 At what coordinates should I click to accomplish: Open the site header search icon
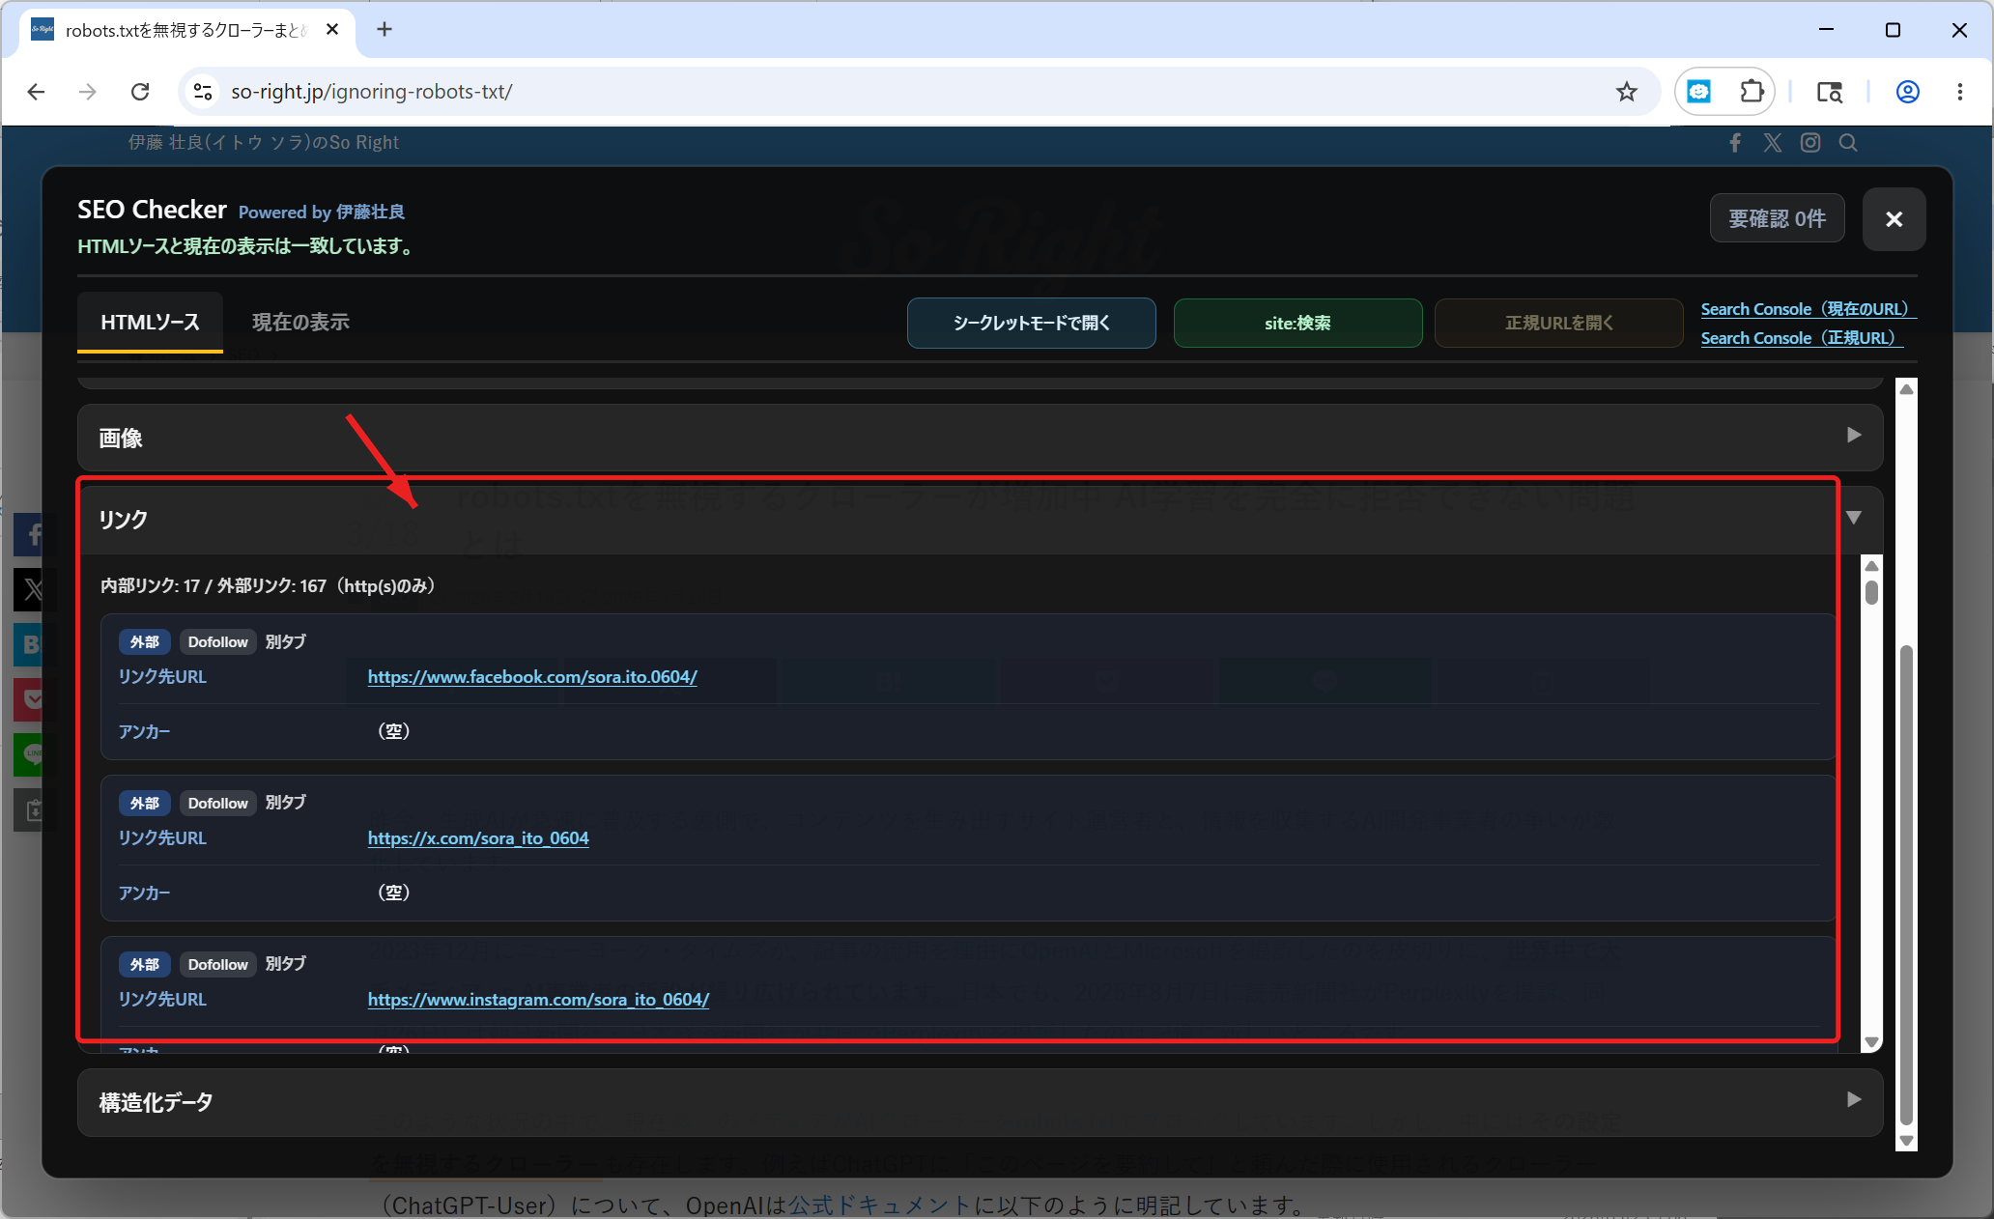[1848, 143]
